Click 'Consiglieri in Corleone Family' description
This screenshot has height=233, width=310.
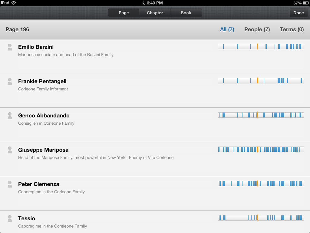click(x=46, y=123)
